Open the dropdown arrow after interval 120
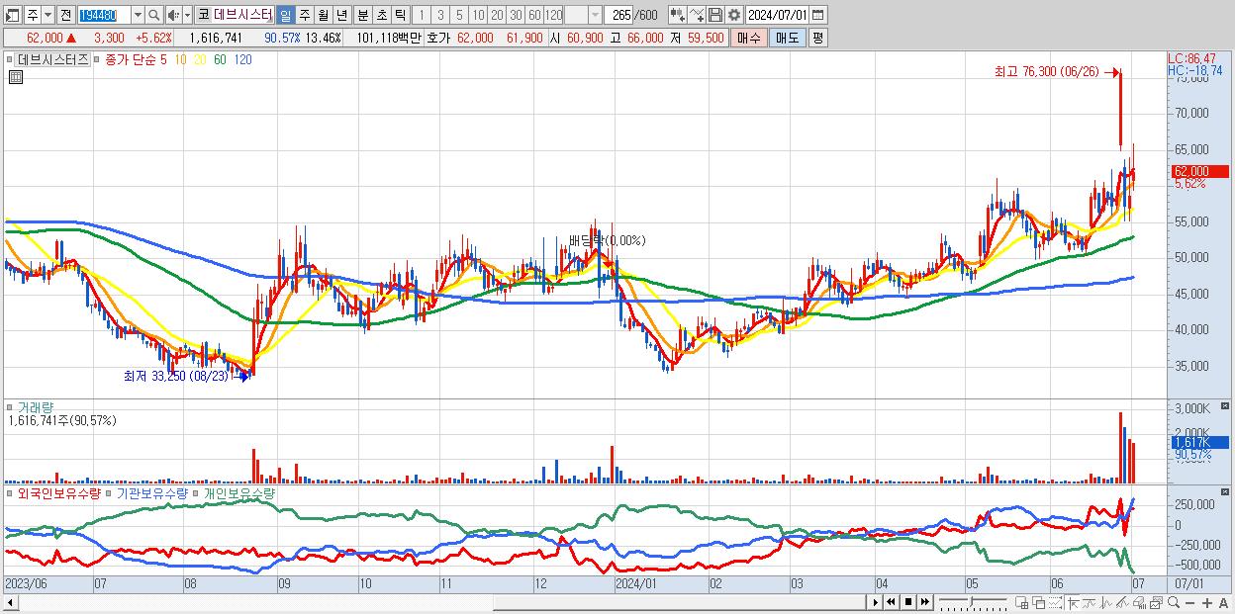The image size is (1235, 614). 595,15
